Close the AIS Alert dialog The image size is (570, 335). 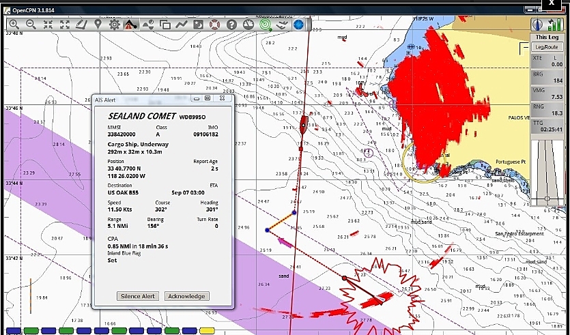[222, 98]
